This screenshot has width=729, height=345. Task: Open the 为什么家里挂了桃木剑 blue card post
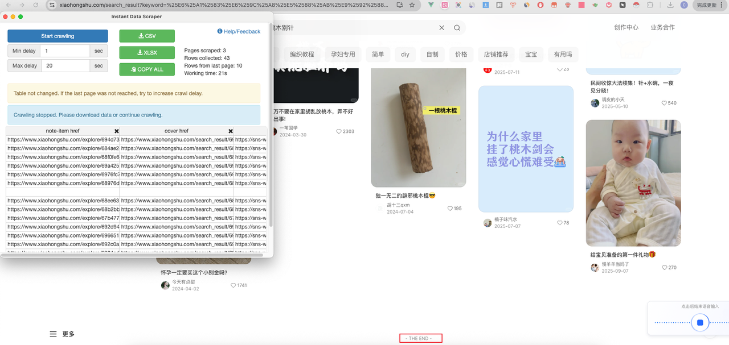pos(526,149)
